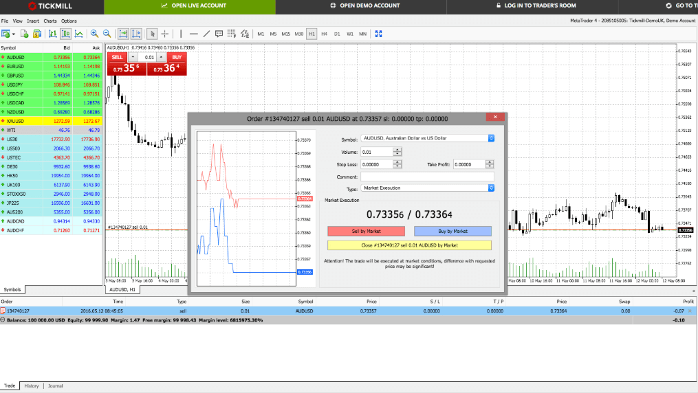Zoom out on the chart
The width and height of the screenshot is (698, 393).
pos(107,34)
